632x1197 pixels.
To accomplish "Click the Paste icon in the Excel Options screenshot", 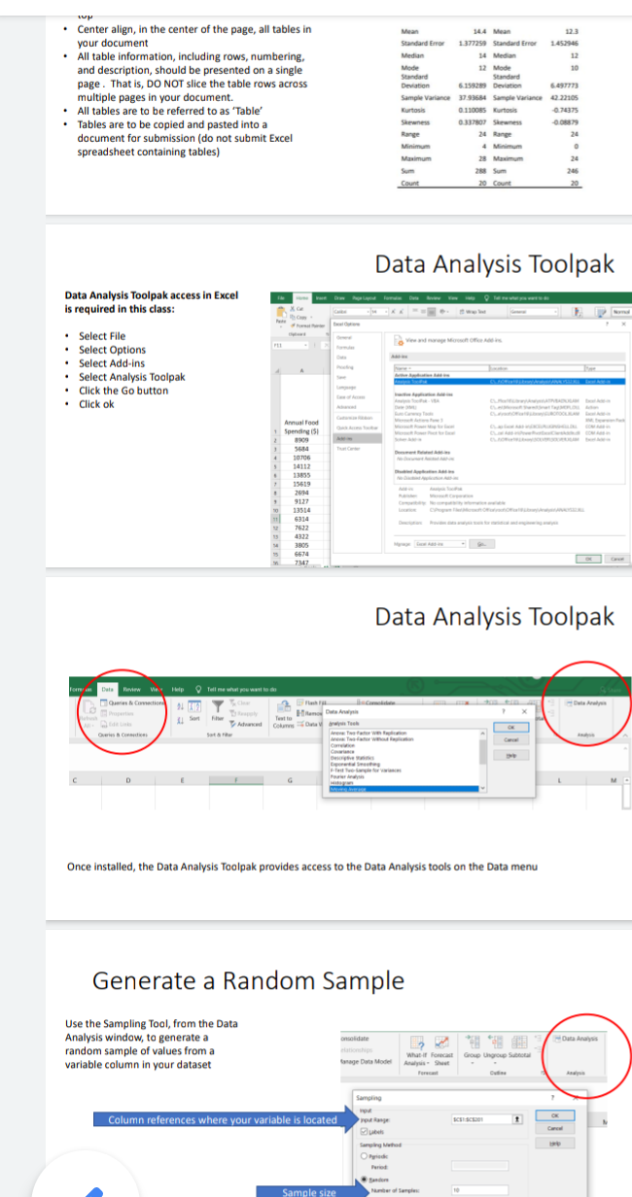I will [281, 313].
